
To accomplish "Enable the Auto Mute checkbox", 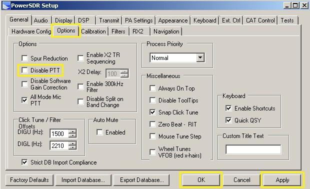I will (x=99, y=132).
